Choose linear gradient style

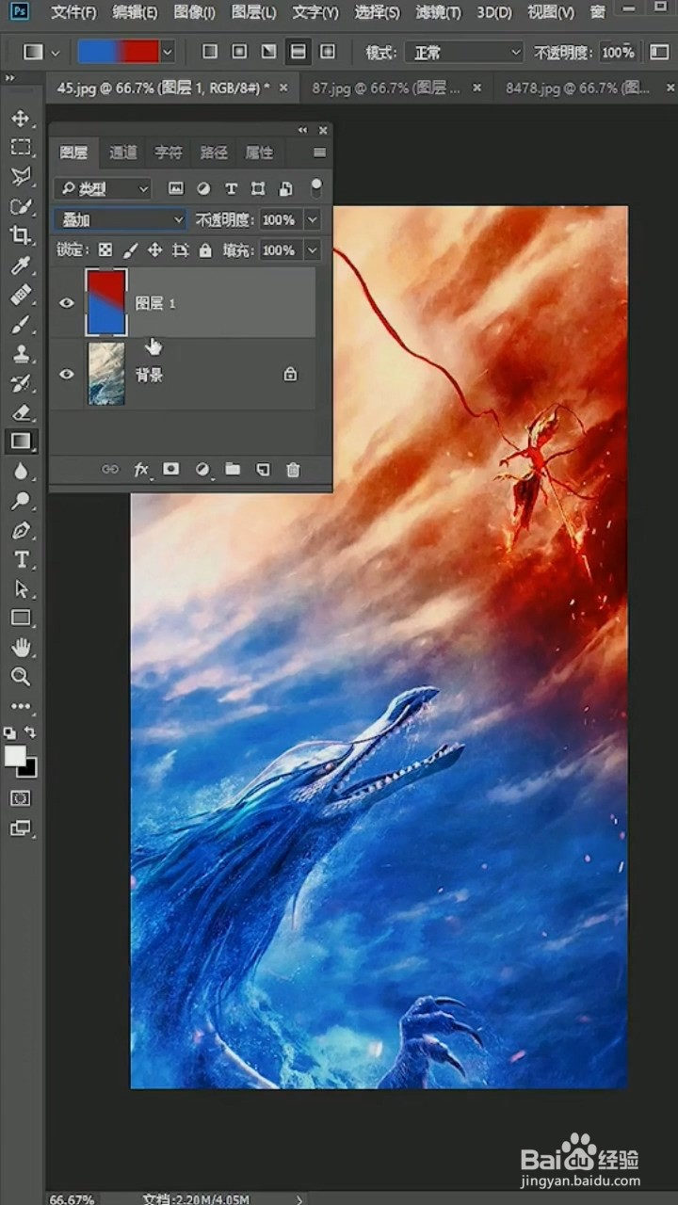point(210,52)
